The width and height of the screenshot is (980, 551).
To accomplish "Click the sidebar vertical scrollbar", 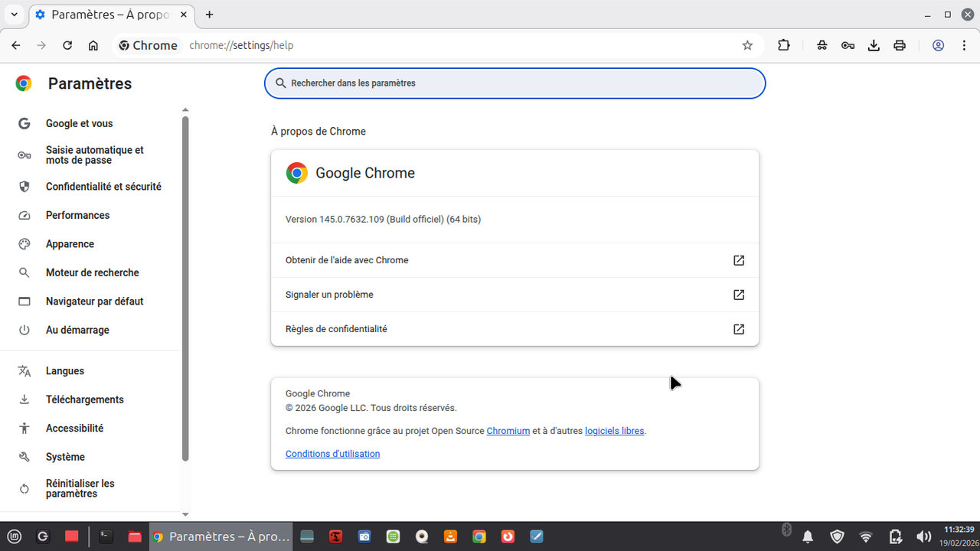I will pos(185,289).
